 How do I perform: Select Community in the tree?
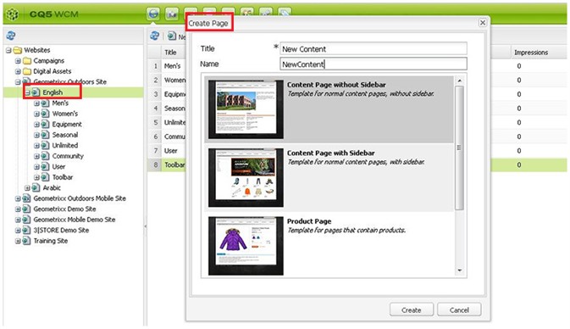coord(68,156)
